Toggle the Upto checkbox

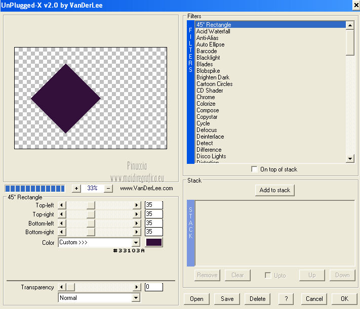268,275
